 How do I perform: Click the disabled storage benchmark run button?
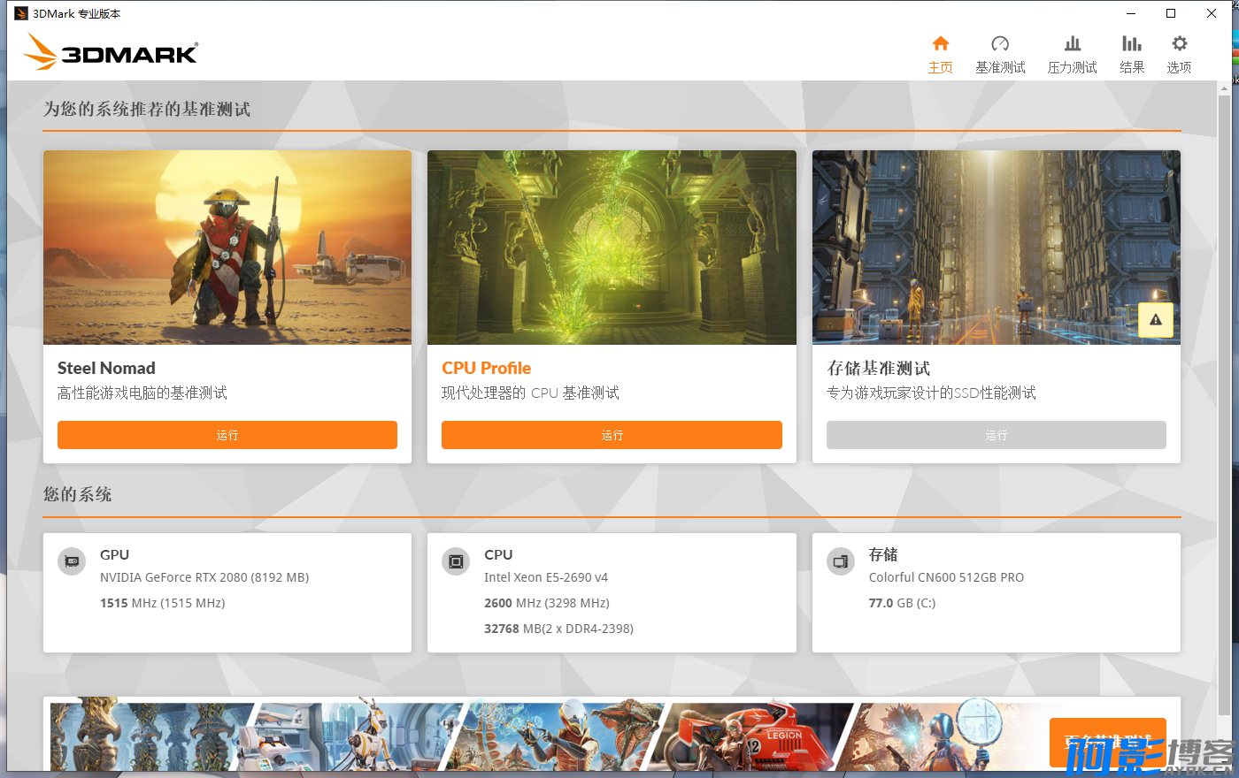tap(996, 435)
